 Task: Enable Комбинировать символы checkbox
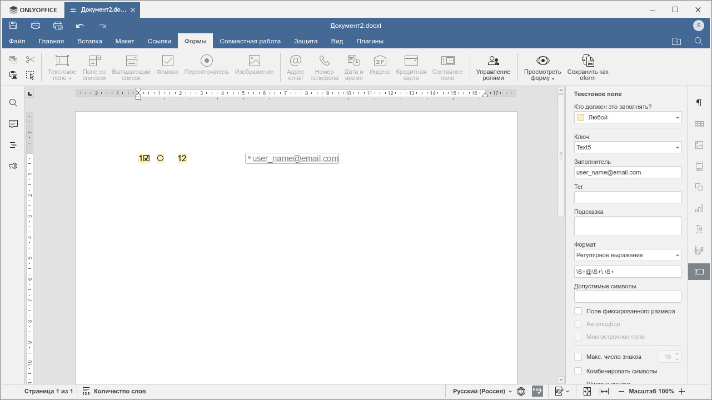pos(578,371)
